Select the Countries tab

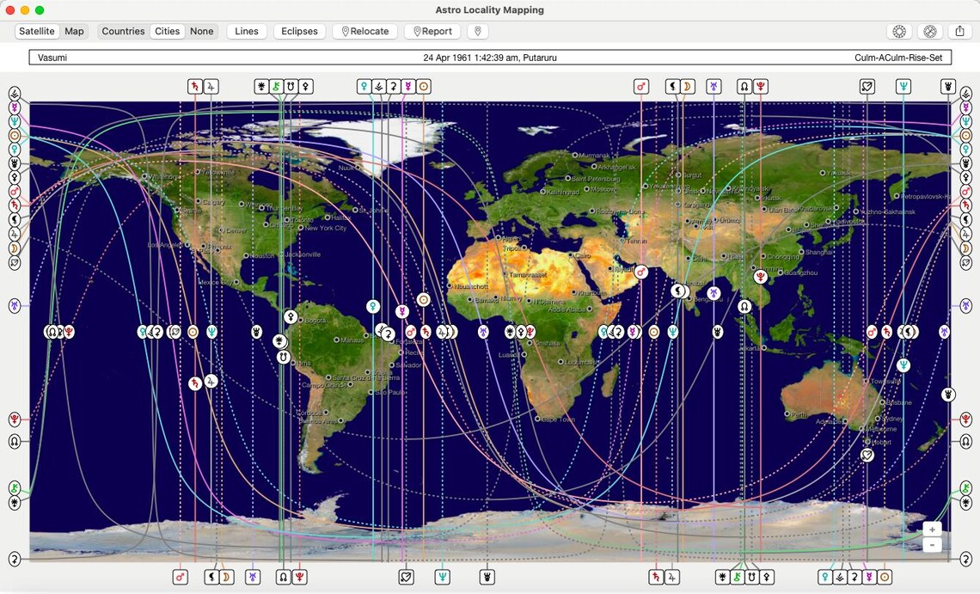point(123,31)
